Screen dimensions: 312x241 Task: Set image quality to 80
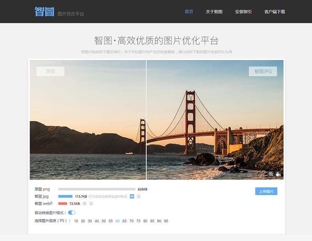coord(145,221)
